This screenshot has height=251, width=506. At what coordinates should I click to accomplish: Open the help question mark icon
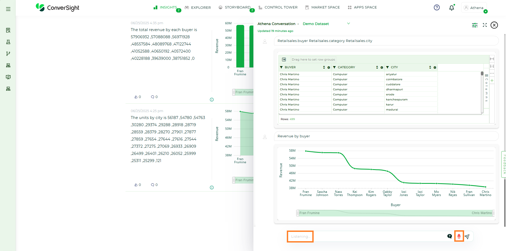pyautogui.click(x=437, y=7)
